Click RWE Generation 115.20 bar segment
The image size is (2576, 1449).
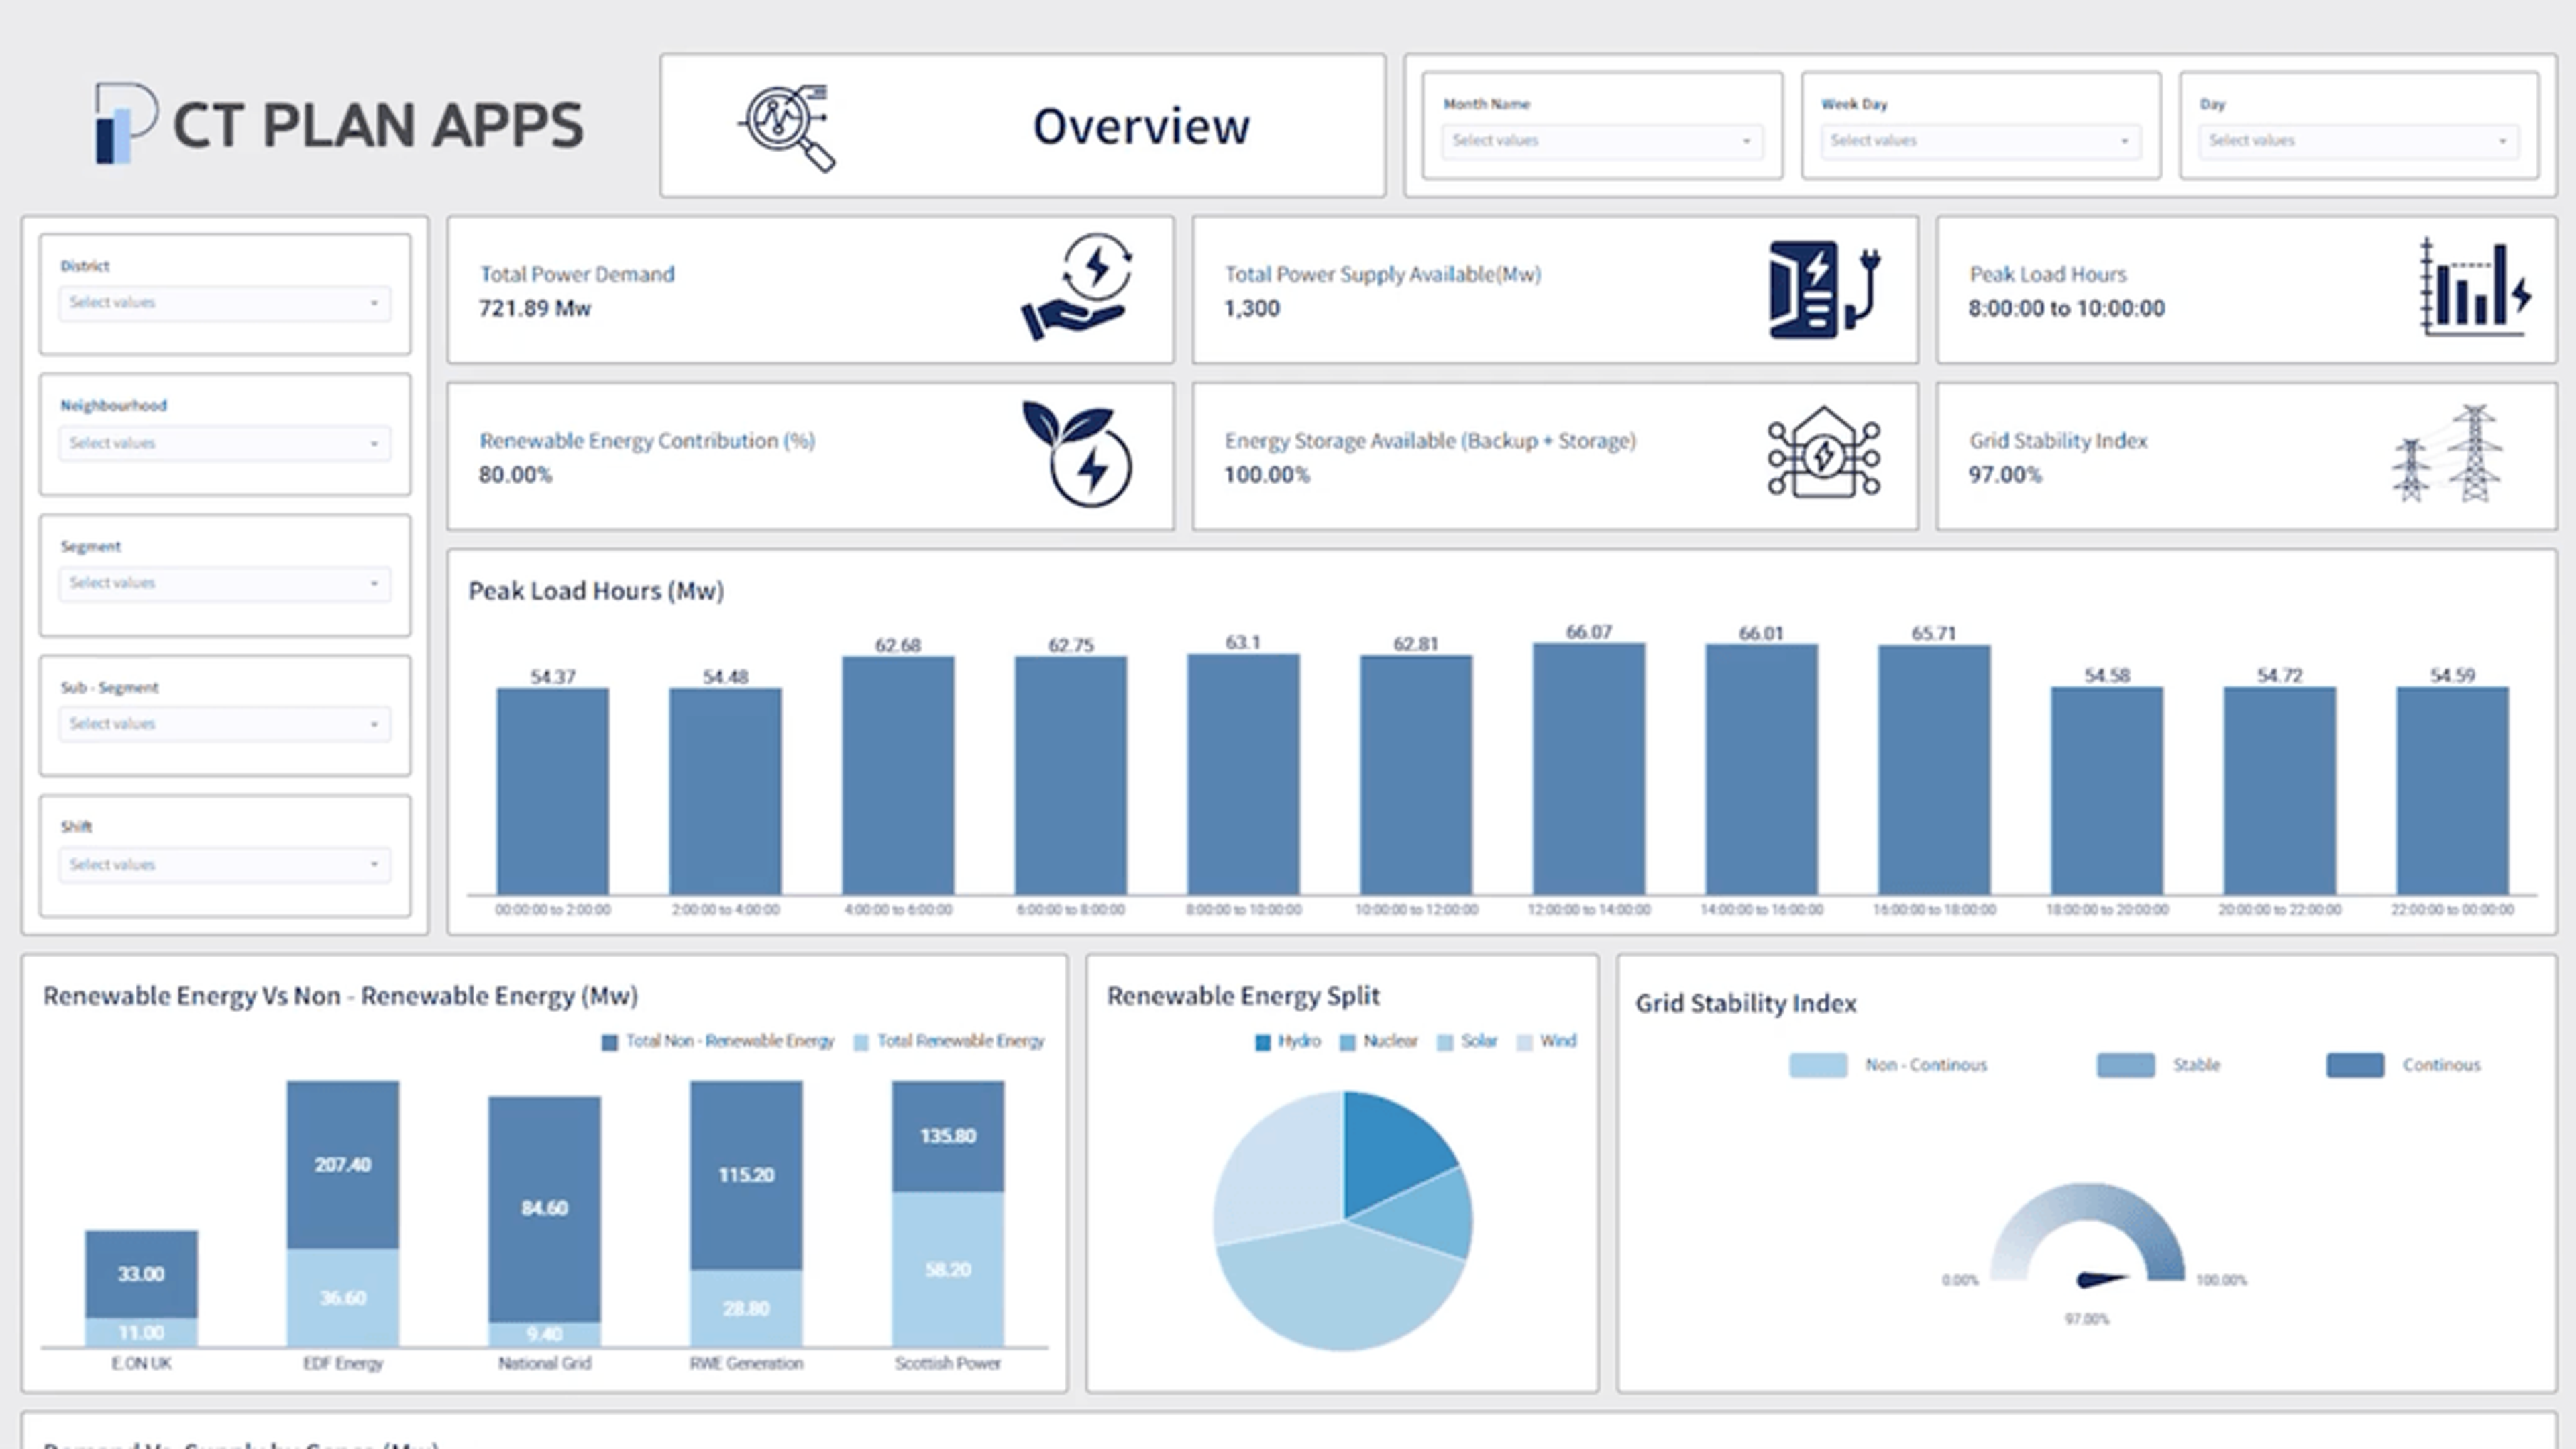point(746,1175)
